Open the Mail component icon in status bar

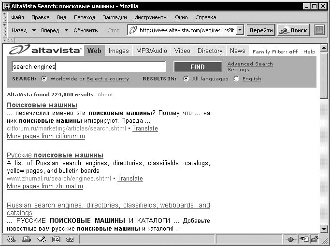(27, 239)
